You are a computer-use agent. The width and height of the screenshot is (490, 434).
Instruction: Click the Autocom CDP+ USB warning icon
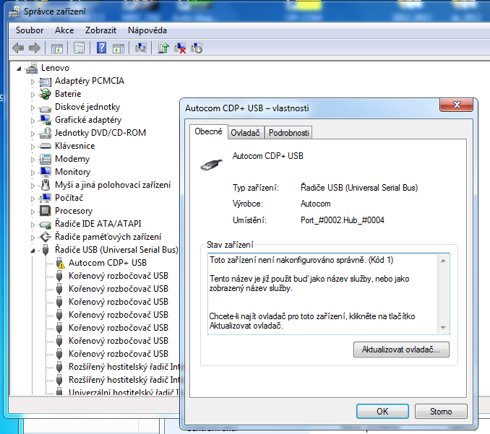pyautogui.click(x=60, y=263)
